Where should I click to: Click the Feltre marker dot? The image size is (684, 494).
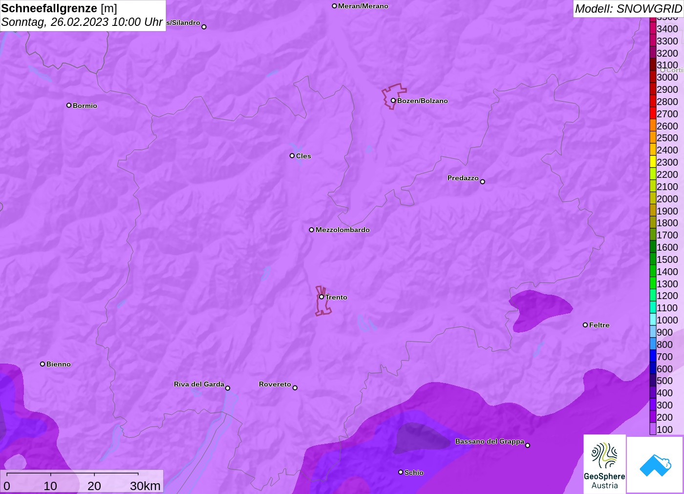pyautogui.click(x=585, y=325)
